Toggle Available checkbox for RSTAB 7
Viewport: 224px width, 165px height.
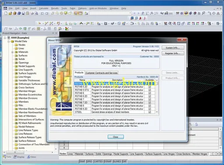(150, 99)
